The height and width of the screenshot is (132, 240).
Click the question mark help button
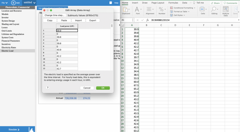pyautogui.click(x=48, y=88)
